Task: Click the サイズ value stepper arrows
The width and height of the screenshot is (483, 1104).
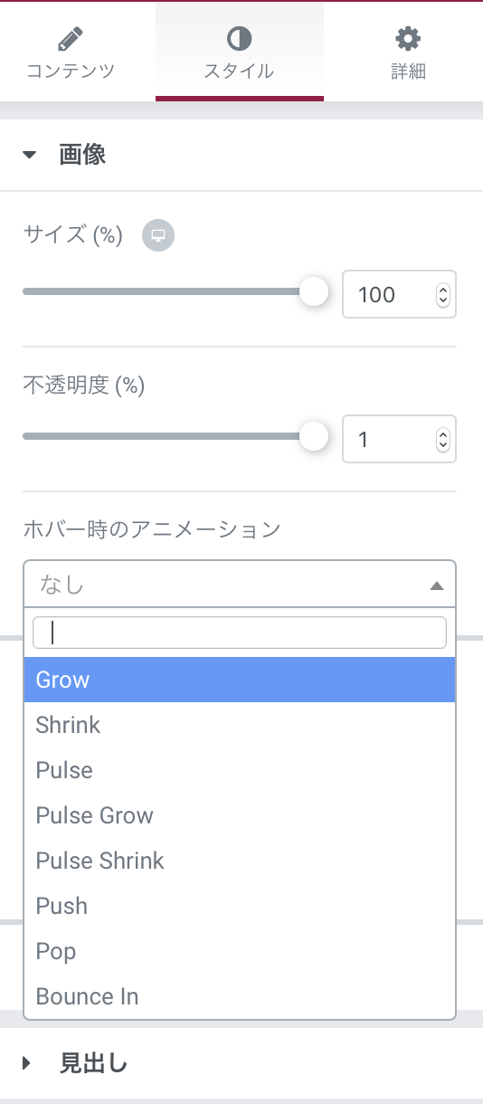Action: tap(442, 295)
